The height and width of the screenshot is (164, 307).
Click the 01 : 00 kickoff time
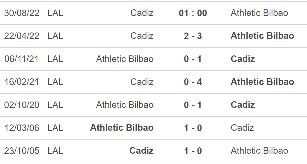(x=193, y=13)
